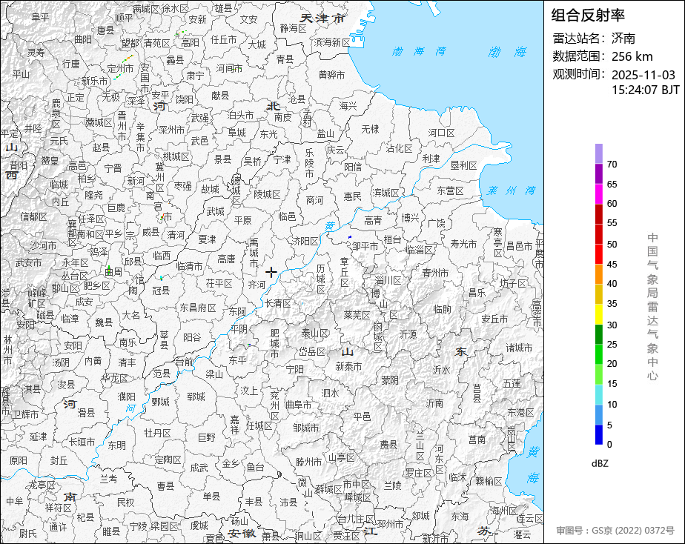This screenshot has height=544, width=685.
Task: Click the 济阳区 map label
Action: 305,241
